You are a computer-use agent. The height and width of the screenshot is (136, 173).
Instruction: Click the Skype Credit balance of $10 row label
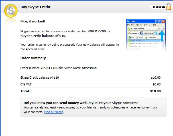point(40,78)
